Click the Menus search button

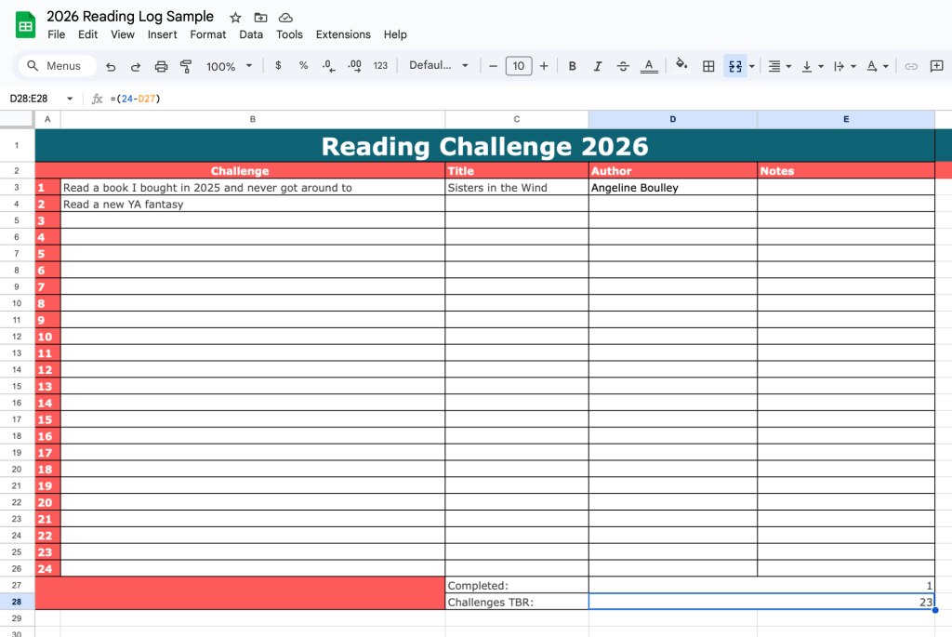click(x=55, y=66)
